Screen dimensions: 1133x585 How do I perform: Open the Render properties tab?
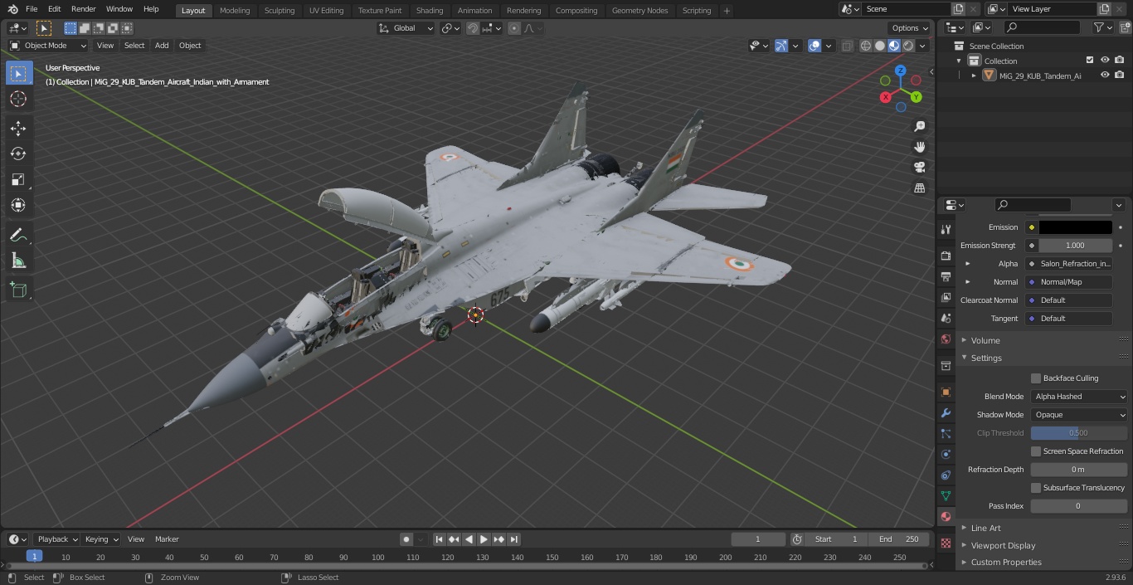[x=946, y=256]
